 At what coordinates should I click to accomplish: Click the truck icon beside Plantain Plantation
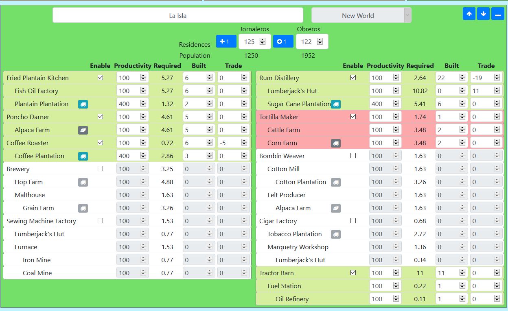coord(83,104)
